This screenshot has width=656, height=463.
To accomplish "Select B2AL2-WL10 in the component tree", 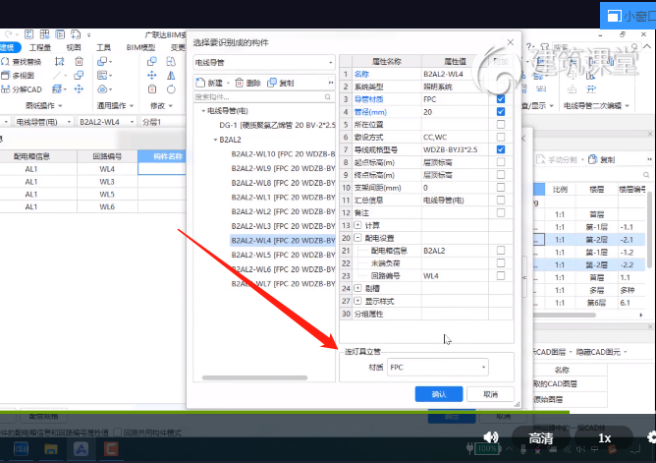I will 283,154.
